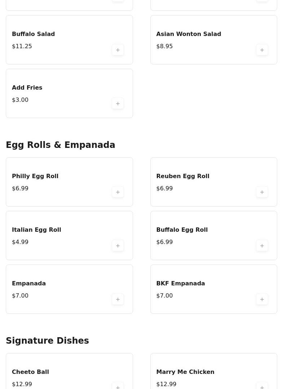Viewport: 283px width, 389px height.
Task: Add Asian Wonton Salad to the order
Action: tap(262, 50)
